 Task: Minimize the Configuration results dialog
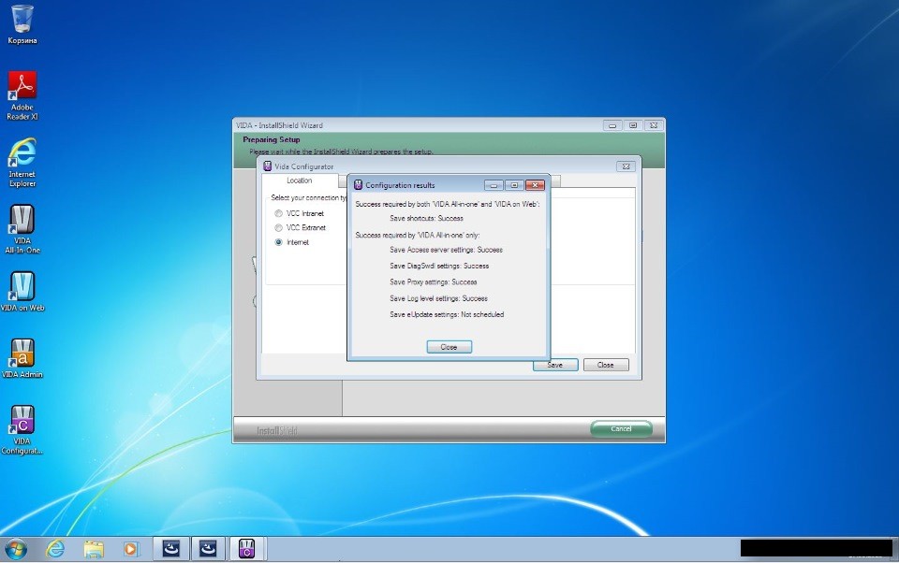(494, 185)
